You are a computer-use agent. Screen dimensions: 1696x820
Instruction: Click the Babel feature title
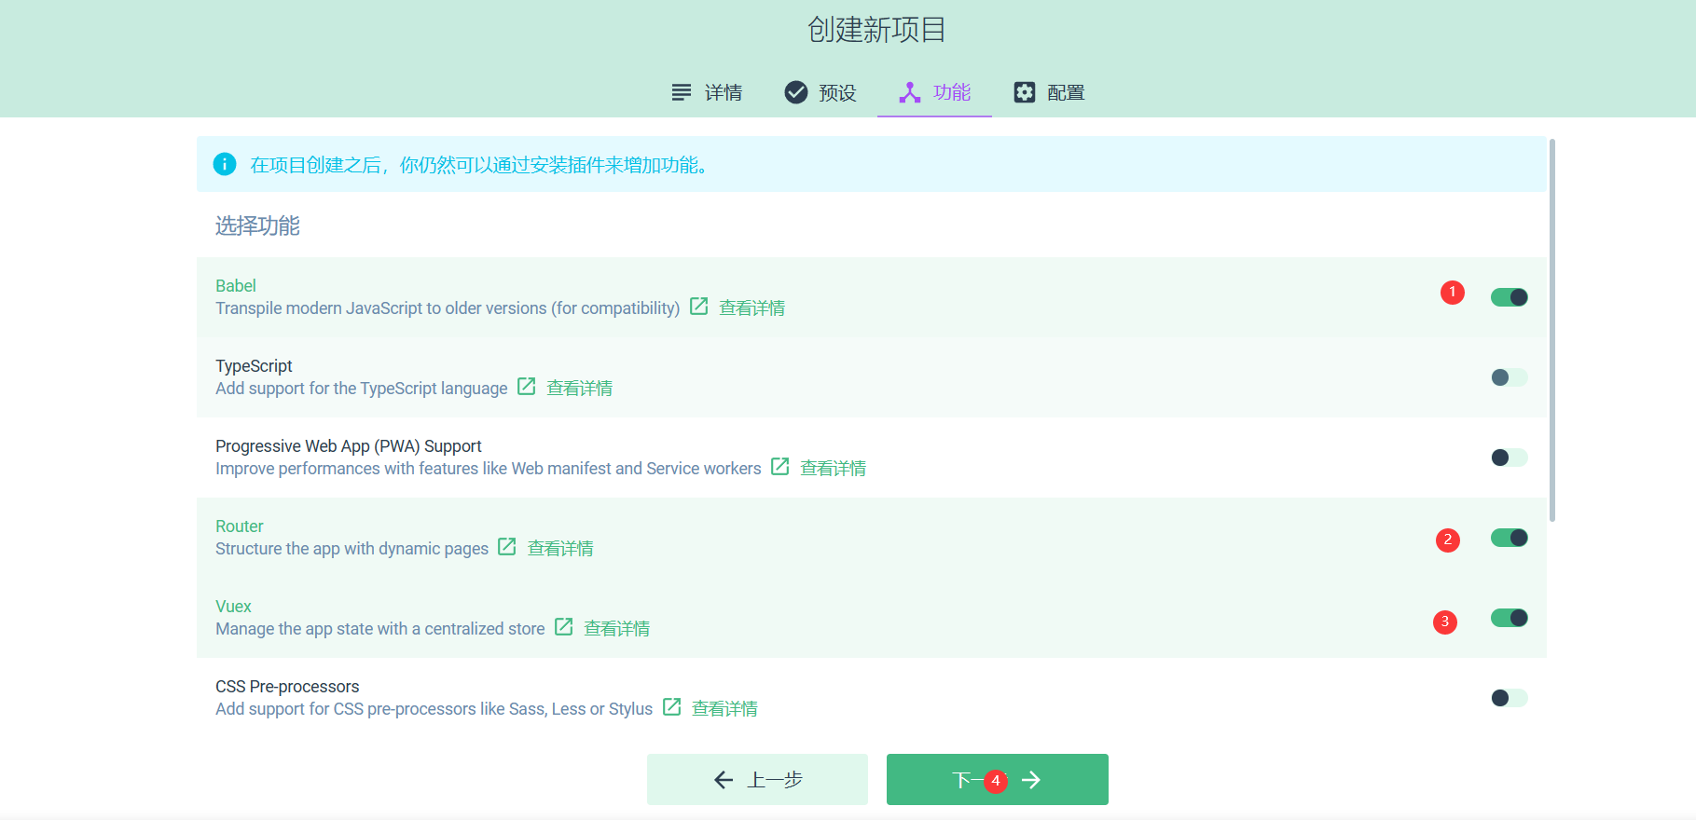pyautogui.click(x=236, y=285)
